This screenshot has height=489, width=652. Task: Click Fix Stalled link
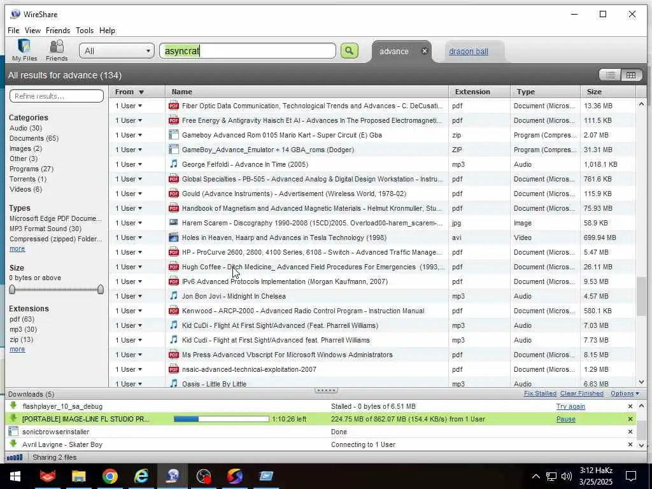click(540, 393)
